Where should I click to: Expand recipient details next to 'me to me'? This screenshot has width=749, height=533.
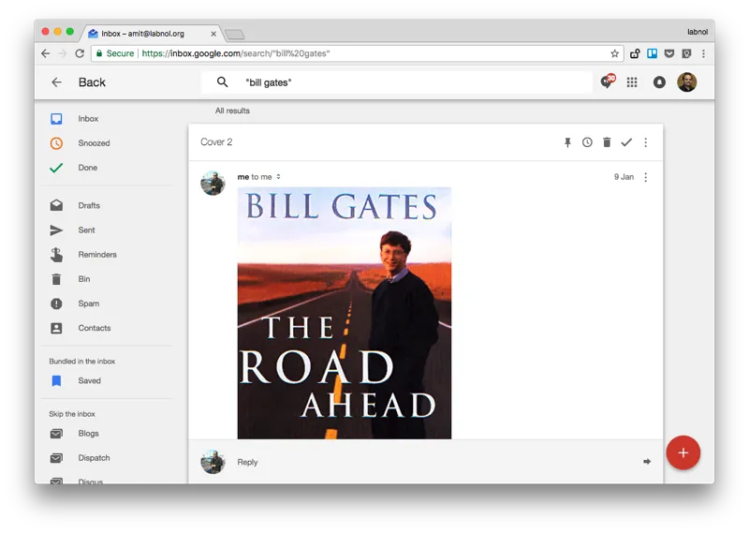point(278,177)
